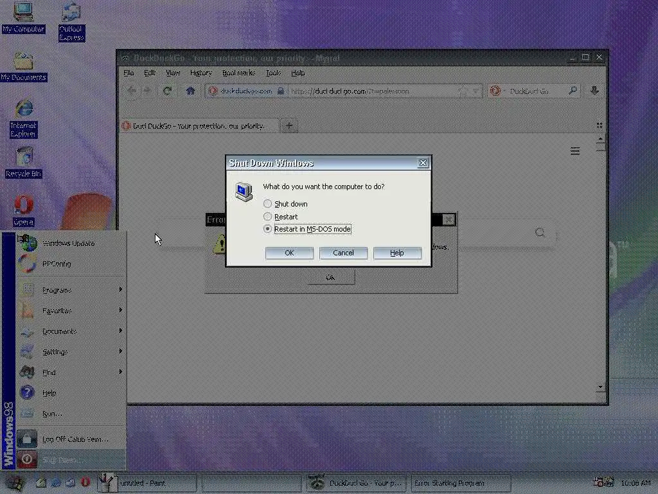Open the browser Downloads arrow icon
The height and width of the screenshot is (494, 658).
click(x=594, y=90)
